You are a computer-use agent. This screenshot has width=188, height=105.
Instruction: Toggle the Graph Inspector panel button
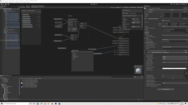point(133,8)
